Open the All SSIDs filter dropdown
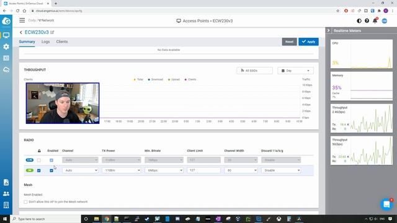 254,71
